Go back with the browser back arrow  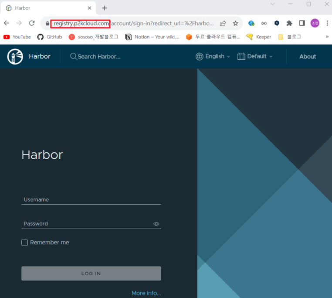click(7, 23)
